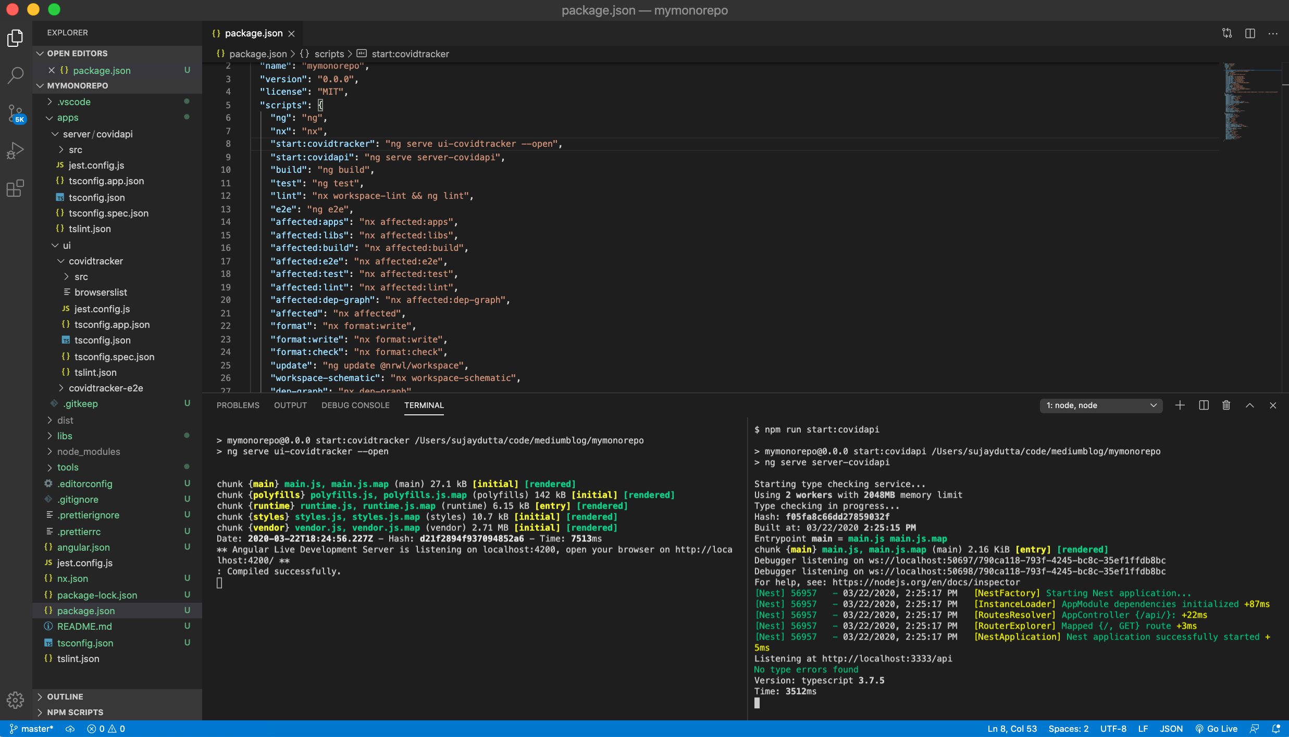The image size is (1289, 737).
Task: Open the terminal selector dropdown
Action: tap(1101, 405)
